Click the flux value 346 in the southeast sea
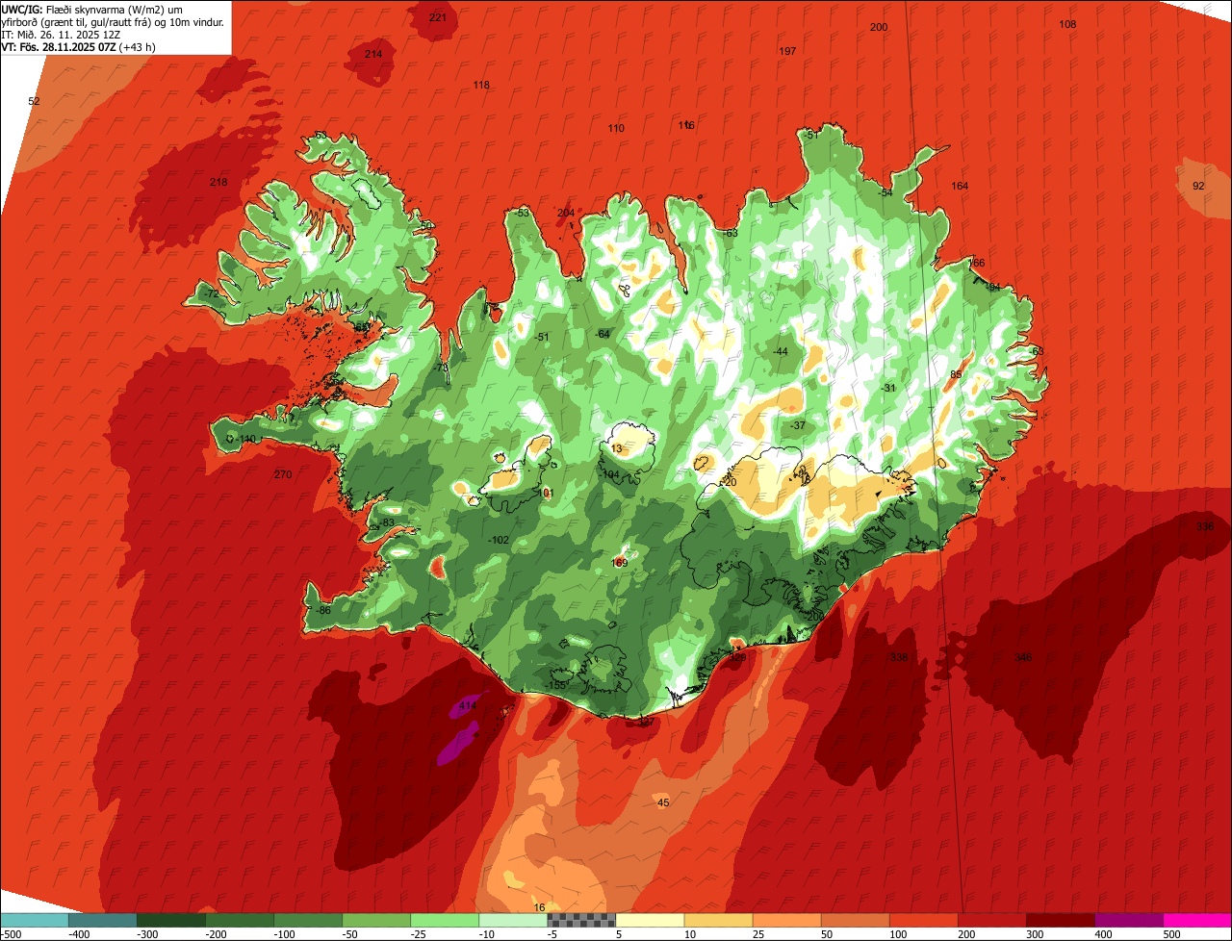The height and width of the screenshot is (941, 1232). coord(1023,657)
